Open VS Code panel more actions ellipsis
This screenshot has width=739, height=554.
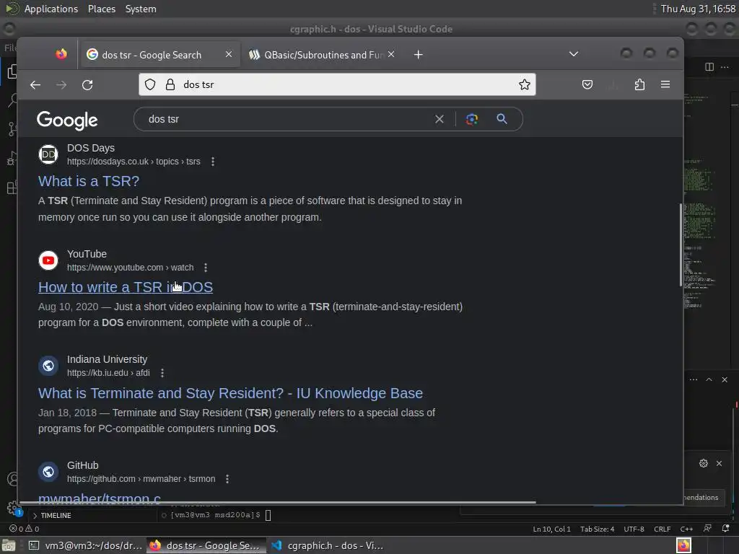694,379
